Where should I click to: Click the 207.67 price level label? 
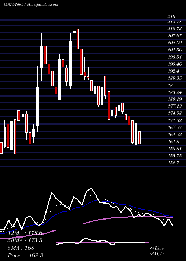174,36
